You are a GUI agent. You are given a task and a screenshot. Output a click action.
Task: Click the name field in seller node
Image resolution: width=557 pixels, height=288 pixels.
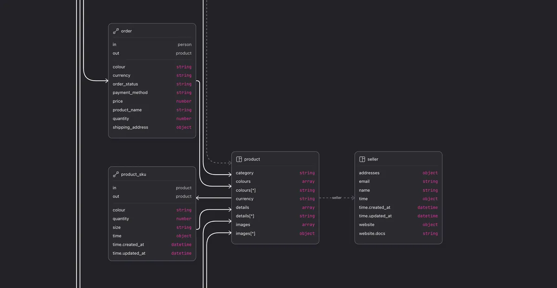pyautogui.click(x=398, y=190)
